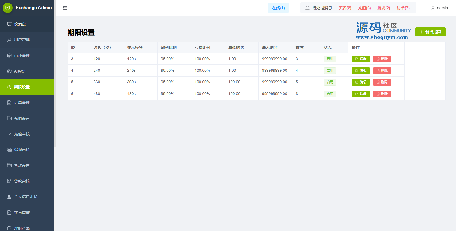Screen dimensions: 456x231
Task: Delete the 360s duration row
Action: coord(382,82)
